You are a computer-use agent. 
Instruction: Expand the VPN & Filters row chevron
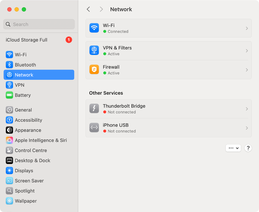click(247, 51)
